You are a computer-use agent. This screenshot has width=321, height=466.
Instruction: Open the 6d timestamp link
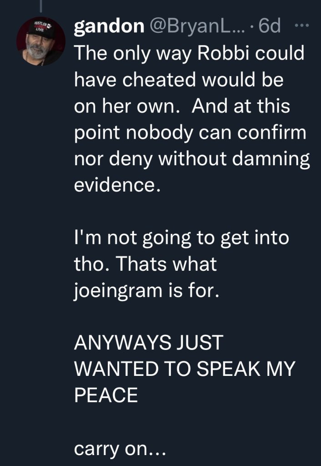[270, 28]
